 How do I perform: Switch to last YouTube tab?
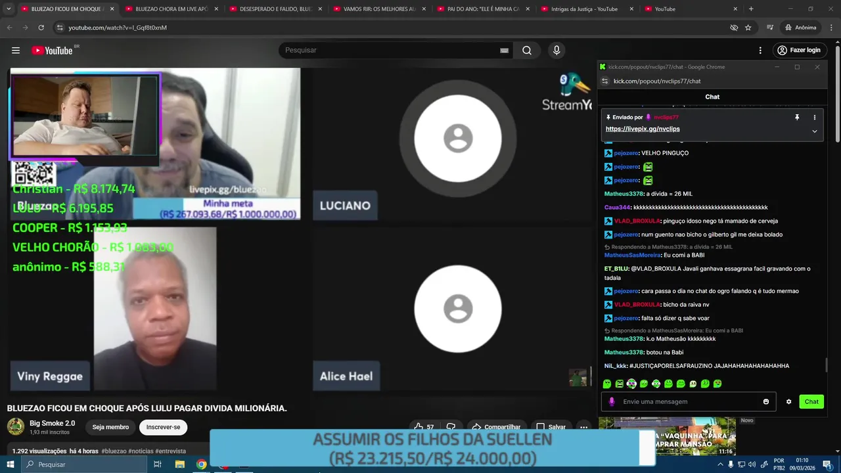click(x=691, y=9)
